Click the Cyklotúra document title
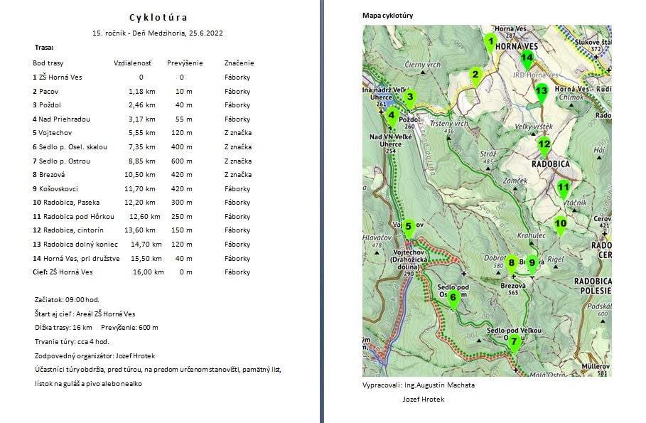 pyautogui.click(x=158, y=17)
